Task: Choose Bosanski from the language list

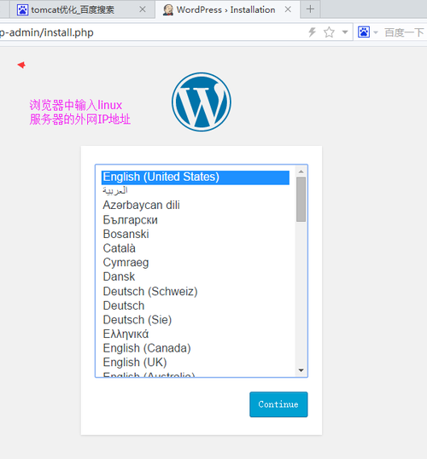Action: pos(196,234)
